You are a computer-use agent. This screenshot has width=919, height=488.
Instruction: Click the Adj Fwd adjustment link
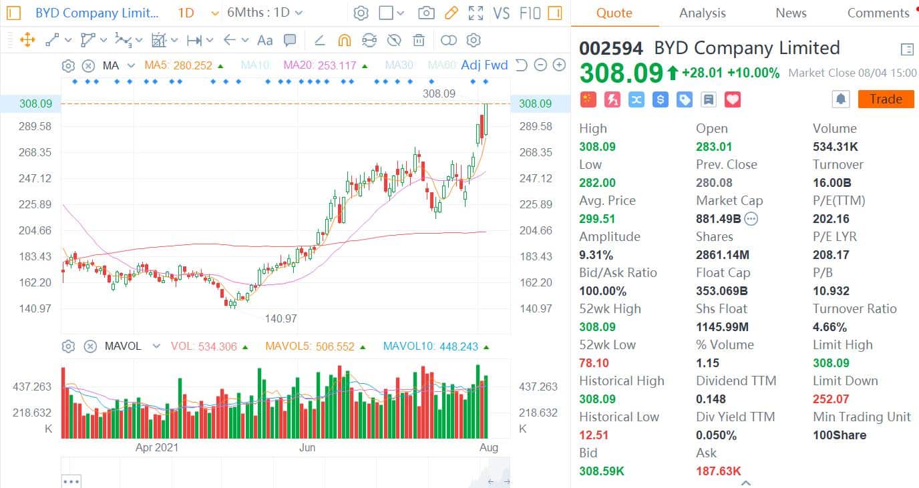pyautogui.click(x=484, y=65)
